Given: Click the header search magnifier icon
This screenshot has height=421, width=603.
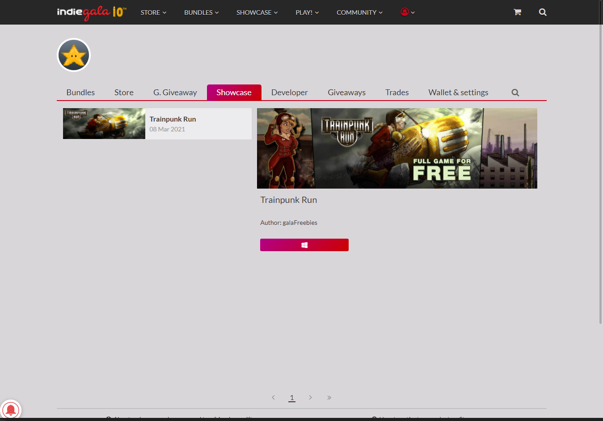Looking at the screenshot, I should pyautogui.click(x=543, y=12).
